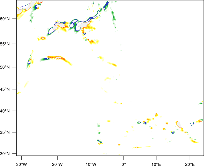Screen dimensions: 204x166
Task: Click the 40°N latitude label
Action: [5, 111]
